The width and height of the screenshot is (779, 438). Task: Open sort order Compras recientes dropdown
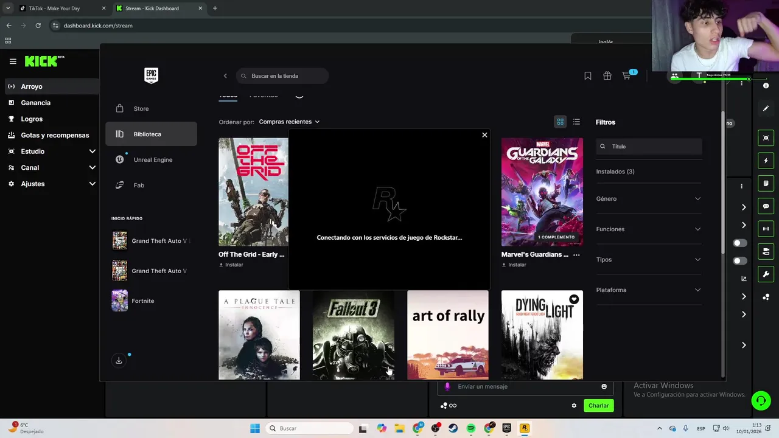(x=289, y=122)
